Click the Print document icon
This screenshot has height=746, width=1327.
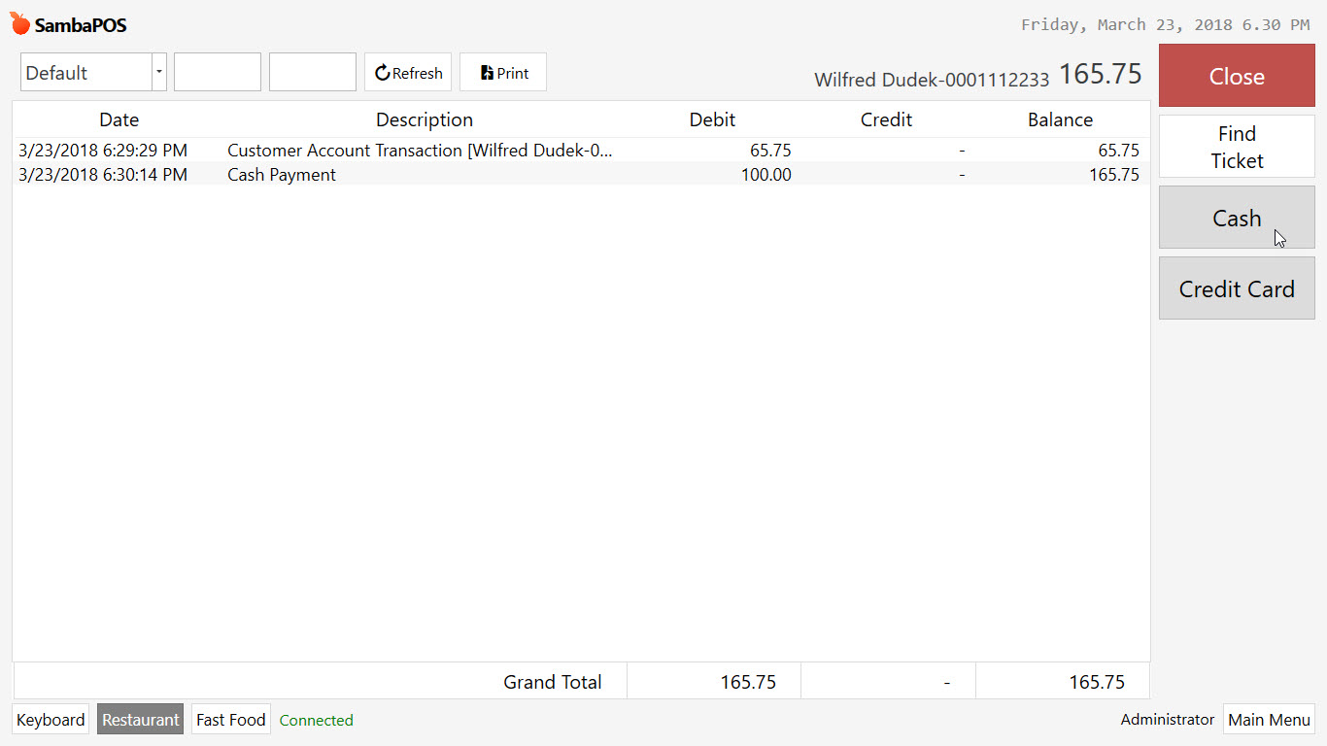point(485,72)
